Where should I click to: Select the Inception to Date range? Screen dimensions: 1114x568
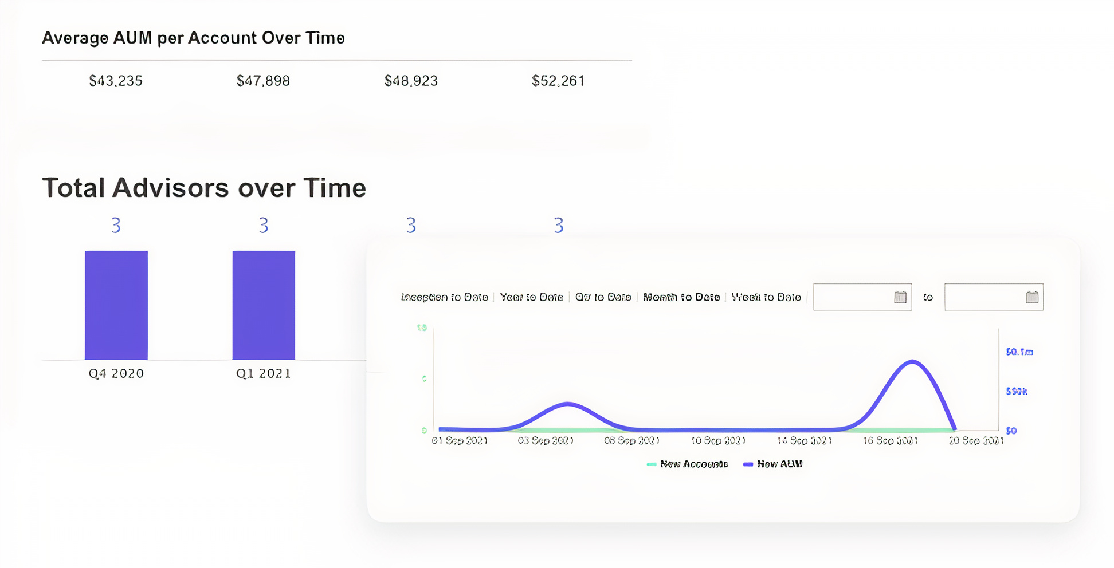[x=444, y=297]
